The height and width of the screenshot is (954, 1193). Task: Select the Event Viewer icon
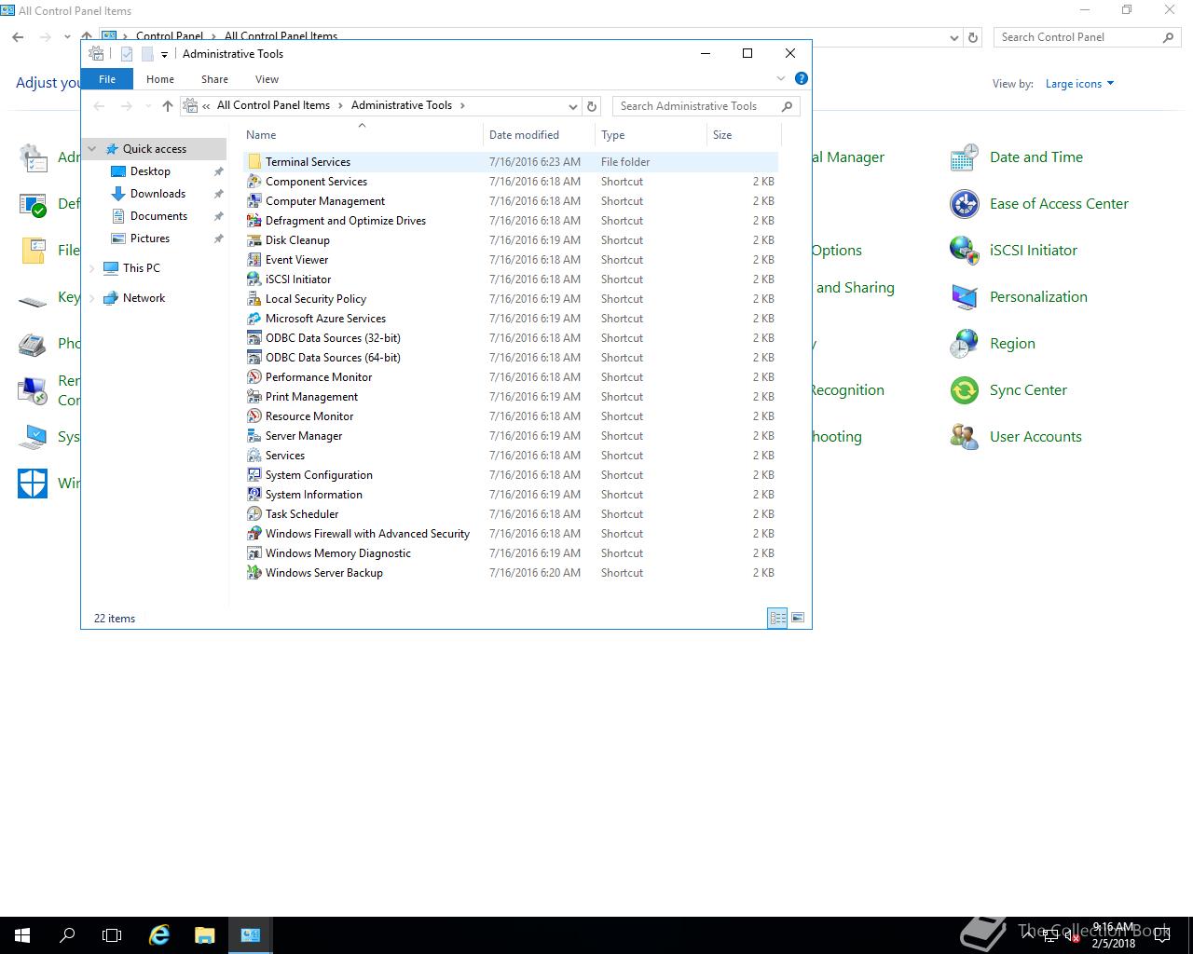coord(254,260)
